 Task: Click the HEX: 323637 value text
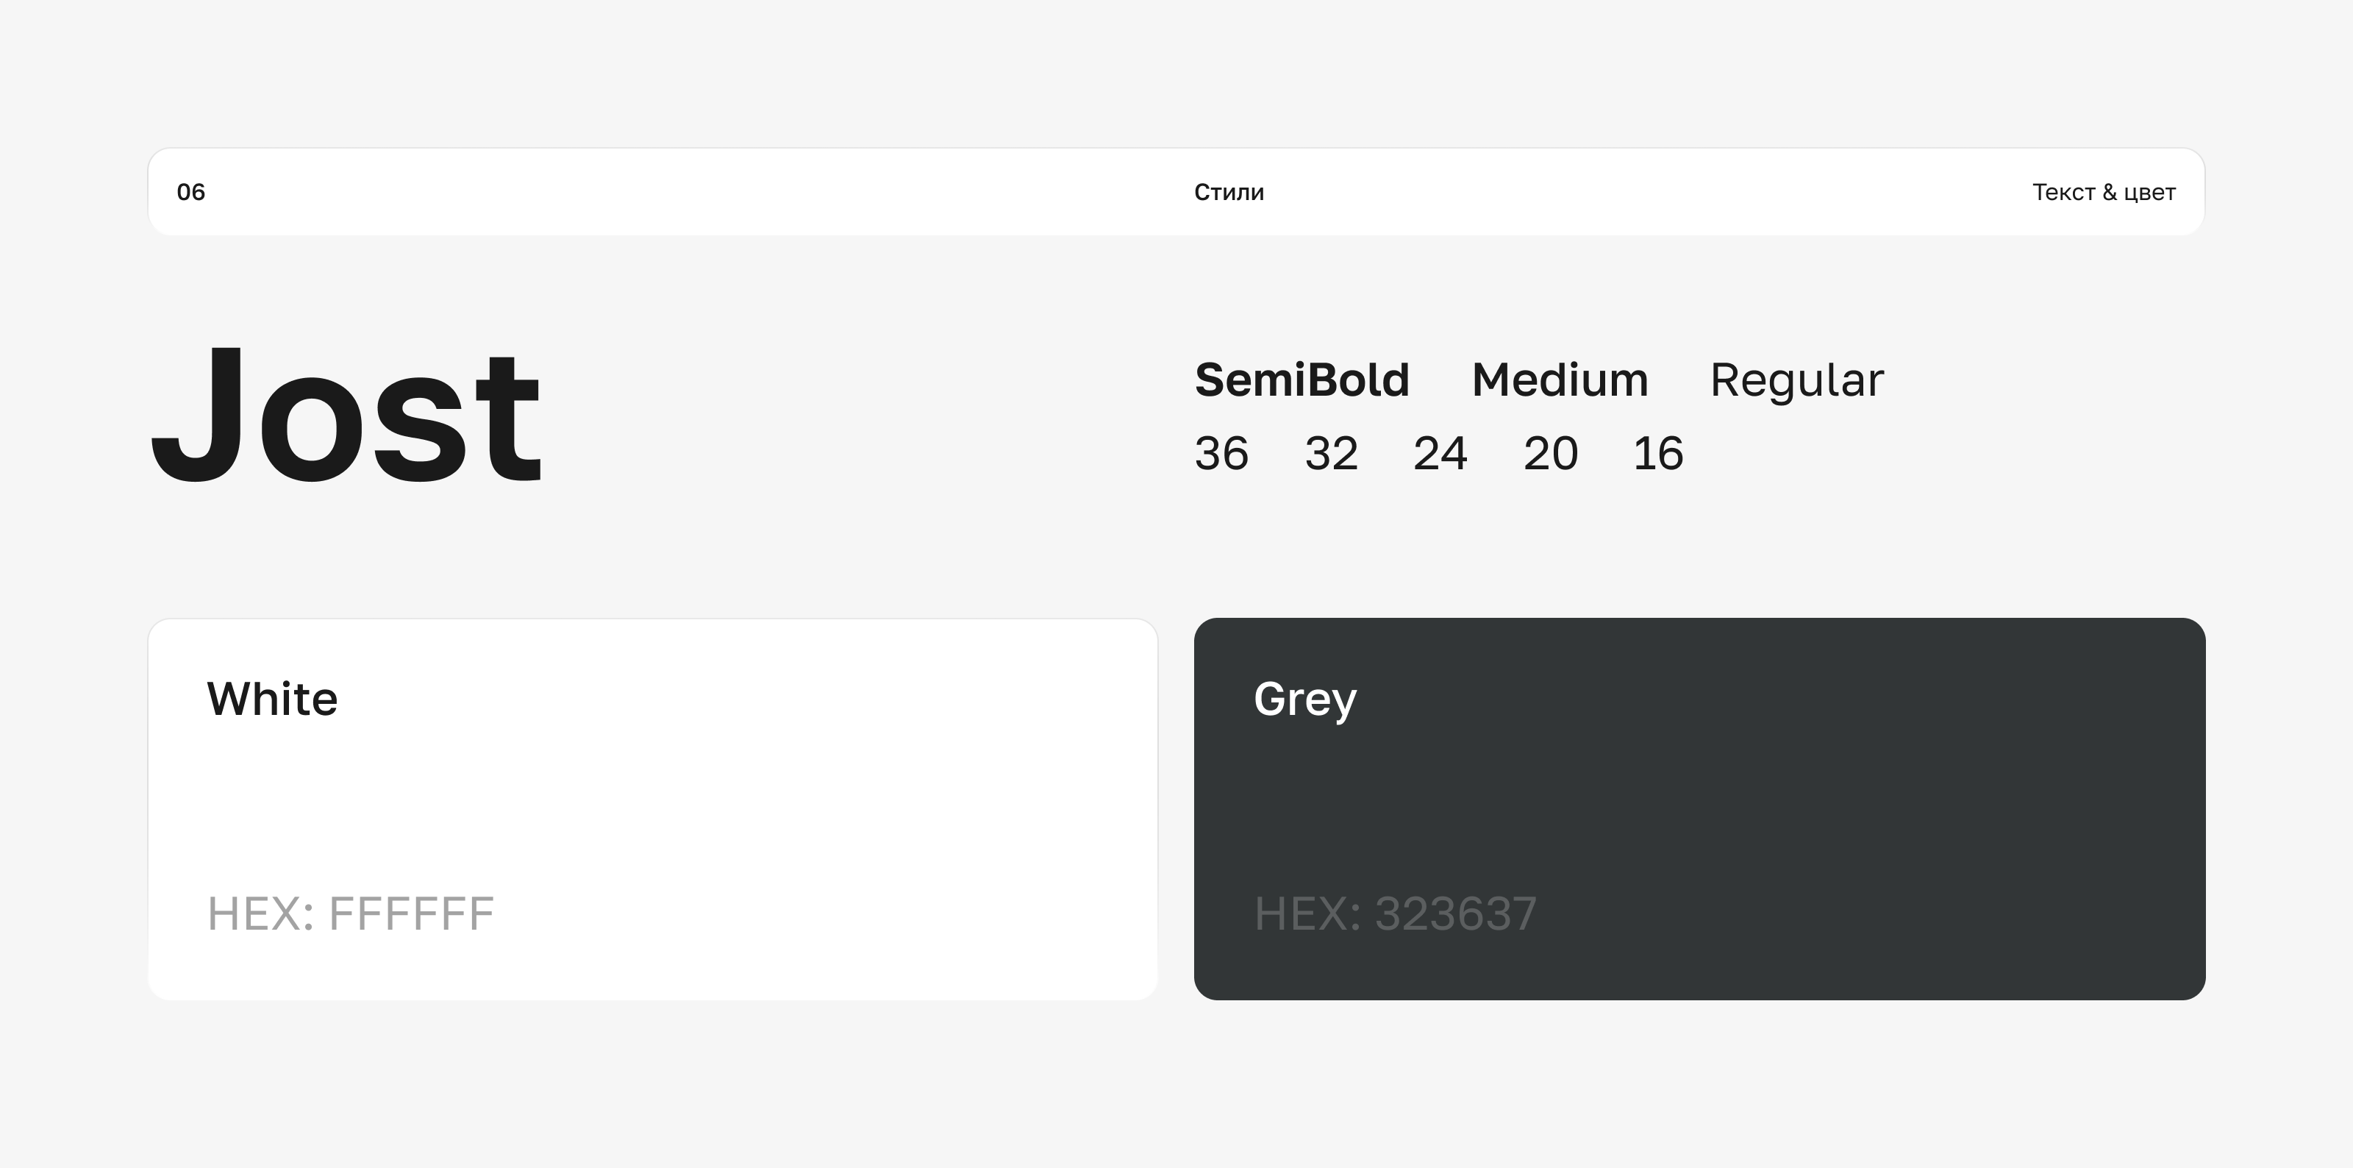coord(1395,914)
